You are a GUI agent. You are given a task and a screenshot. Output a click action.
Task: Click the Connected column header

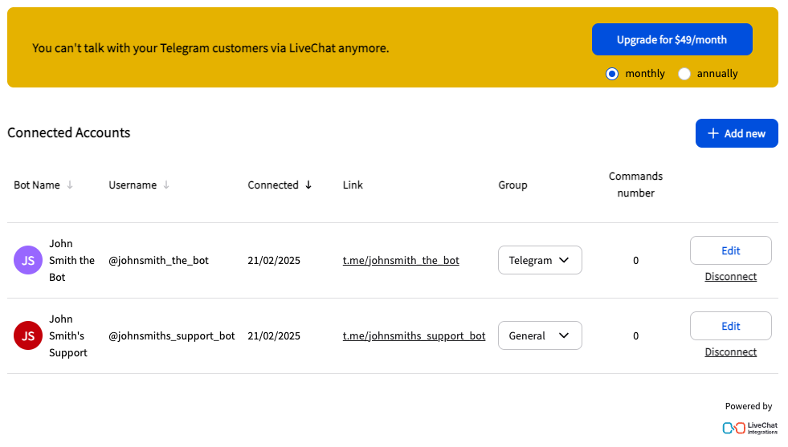click(x=273, y=185)
